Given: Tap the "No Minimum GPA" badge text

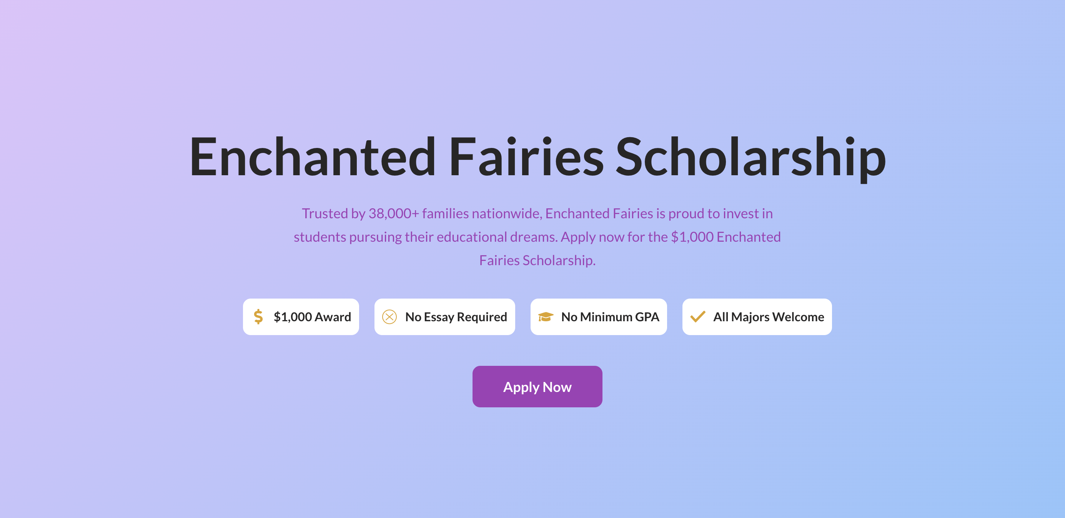Looking at the screenshot, I should click(x=610, y=317).
